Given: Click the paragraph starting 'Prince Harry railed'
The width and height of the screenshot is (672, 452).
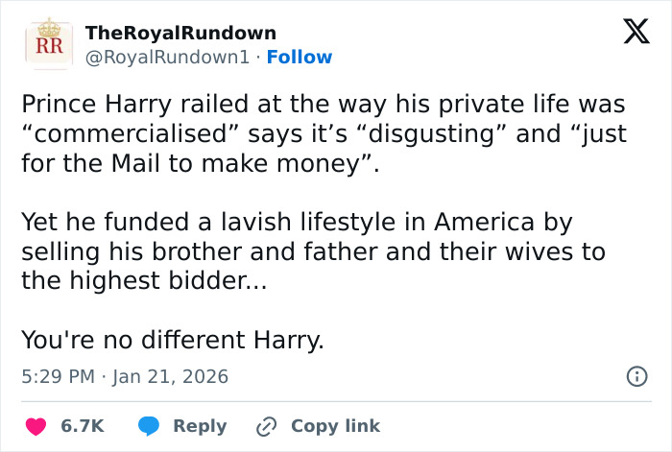Looking at the screenshot, I should pos(323,132).
